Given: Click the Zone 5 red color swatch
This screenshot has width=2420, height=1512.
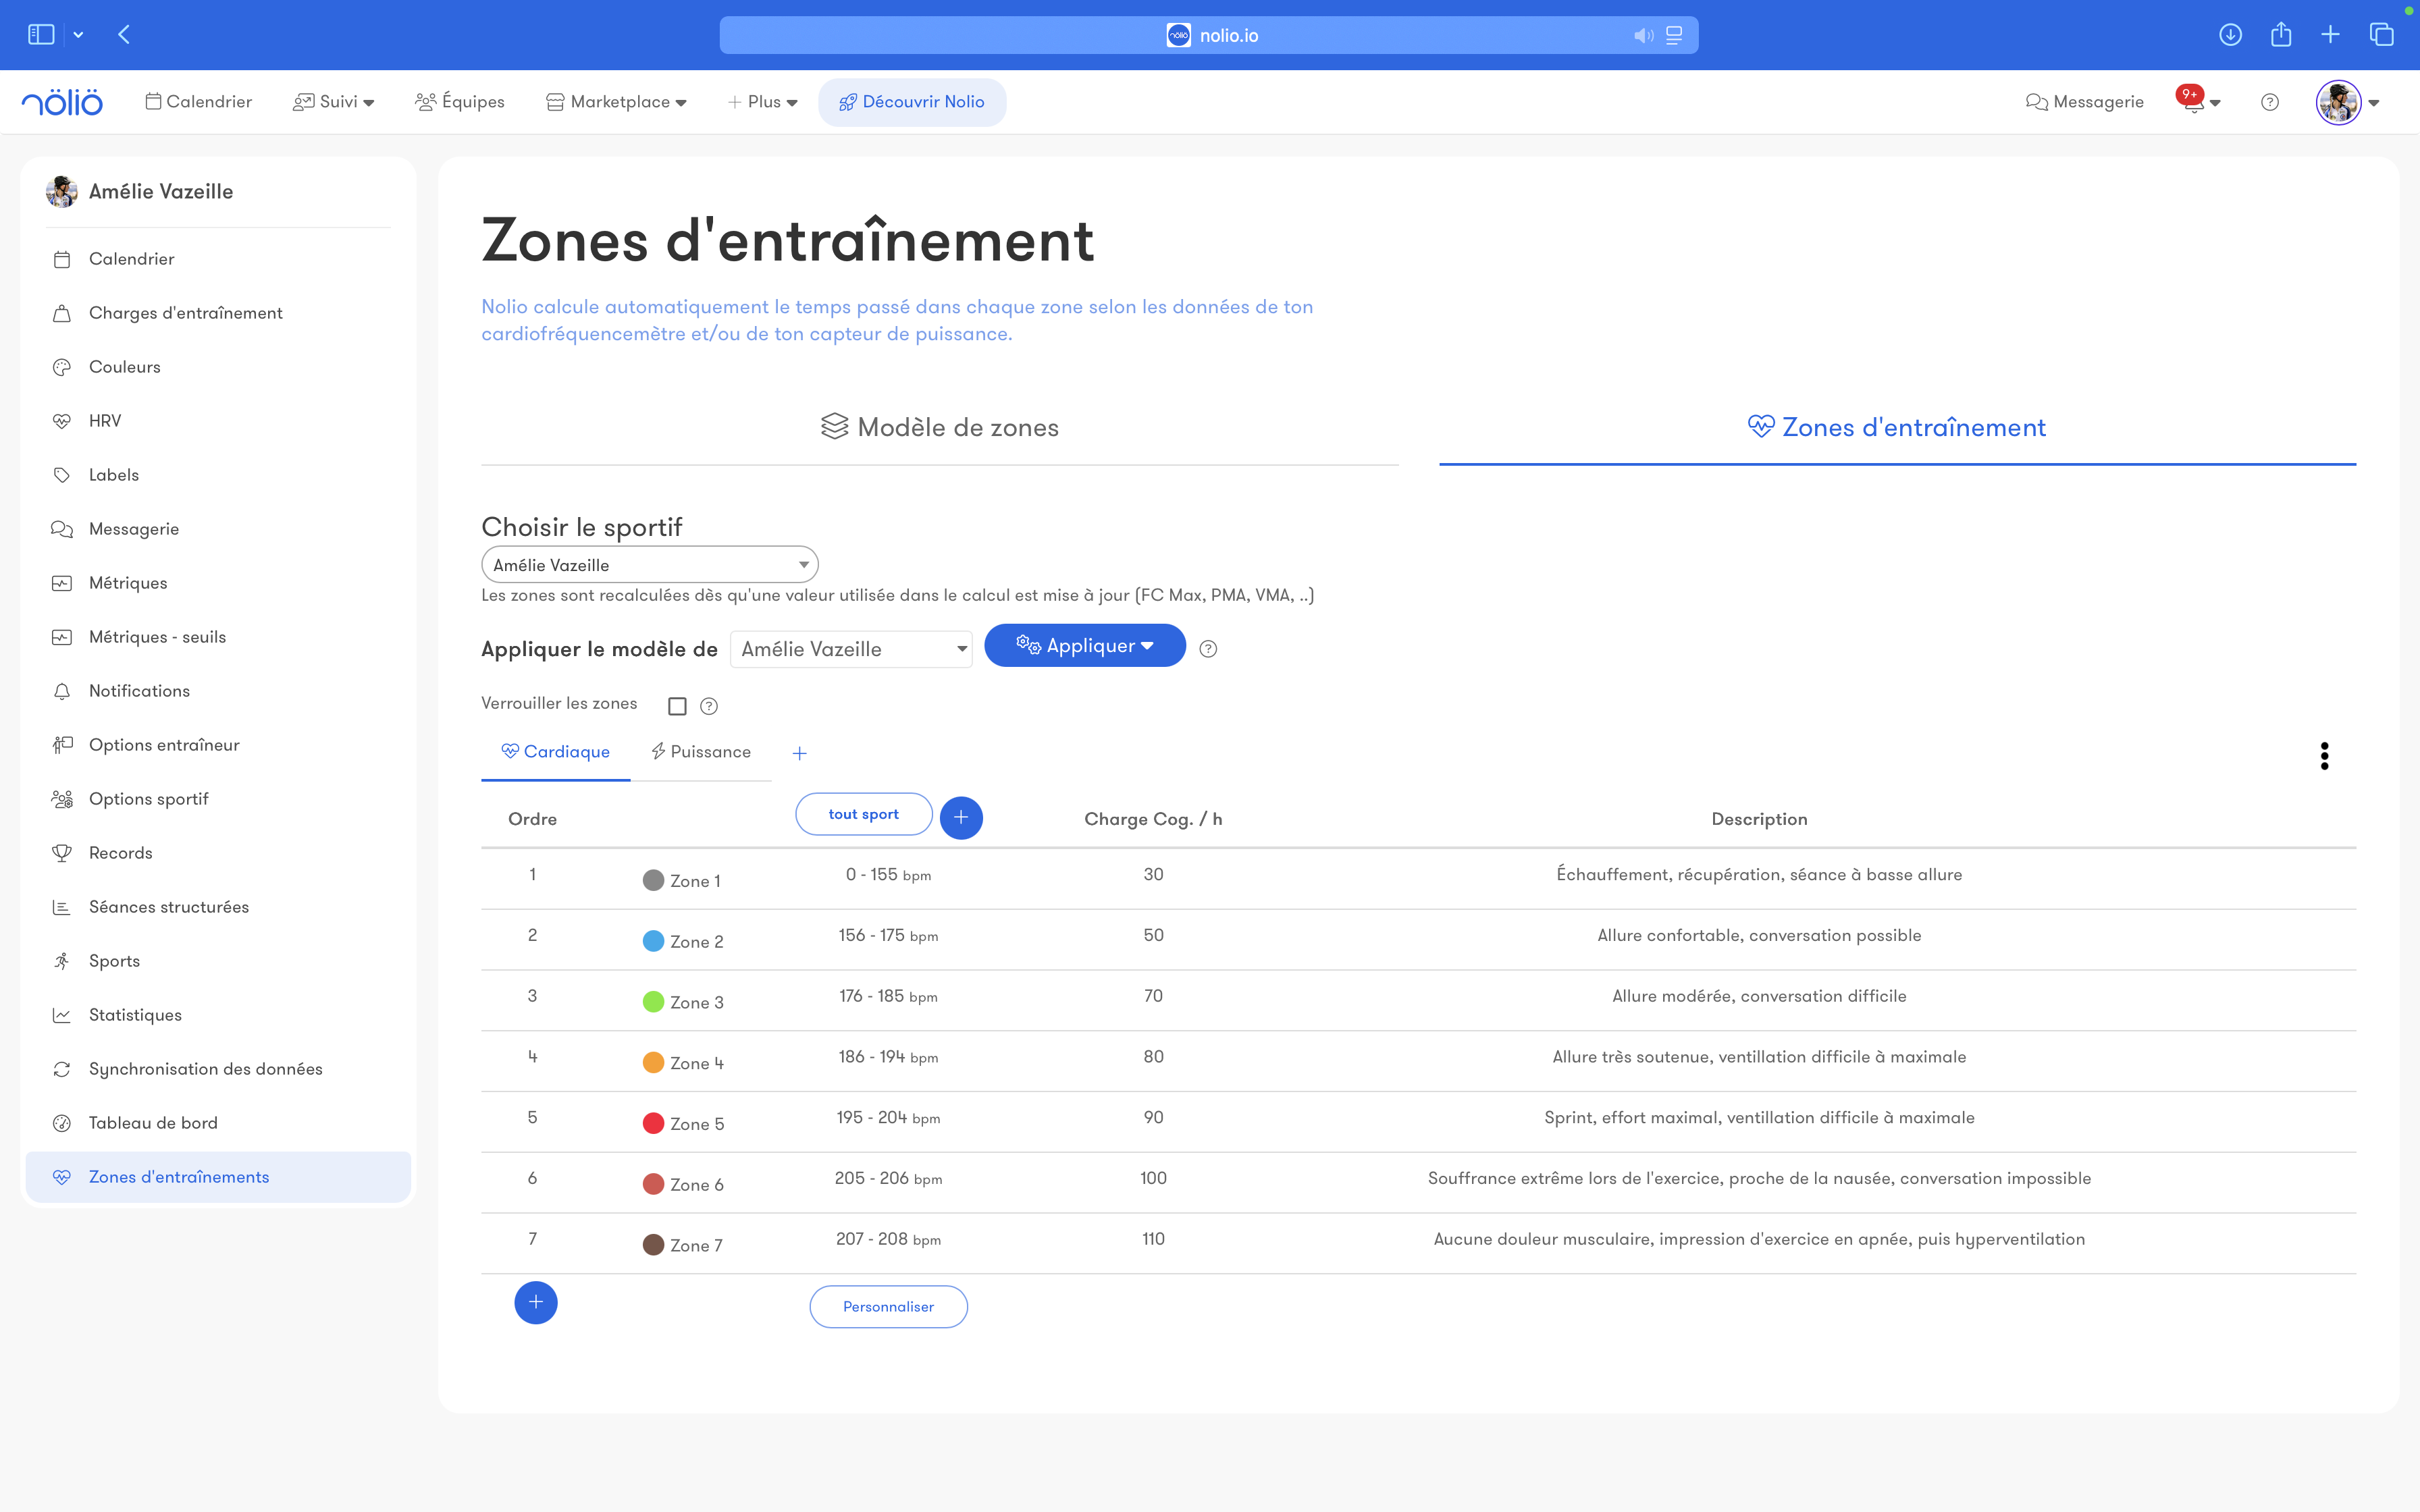Looking at the screenshot, I should [x=653, y=1123].
